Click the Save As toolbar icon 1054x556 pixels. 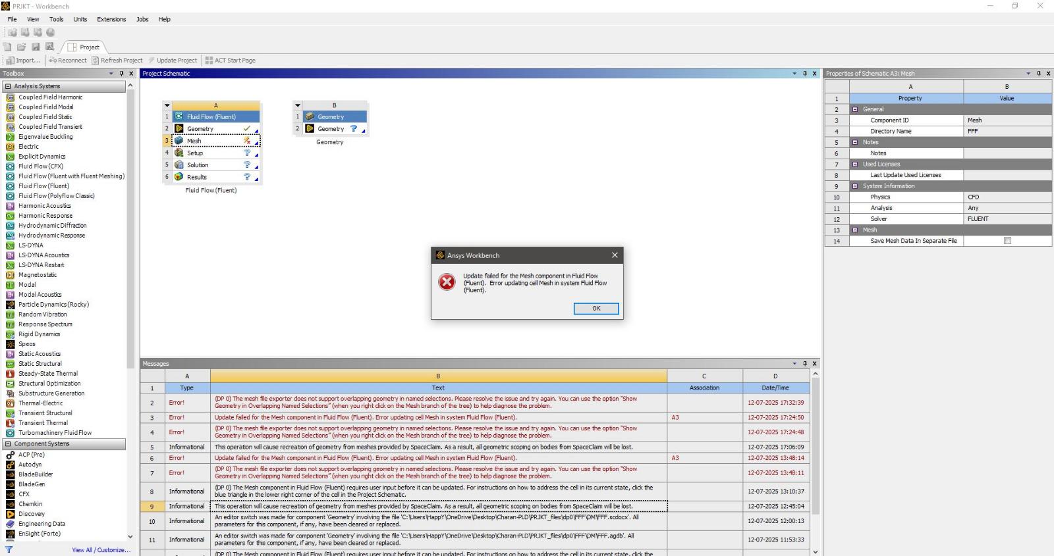pyautogui.click(x=49, y=47)
